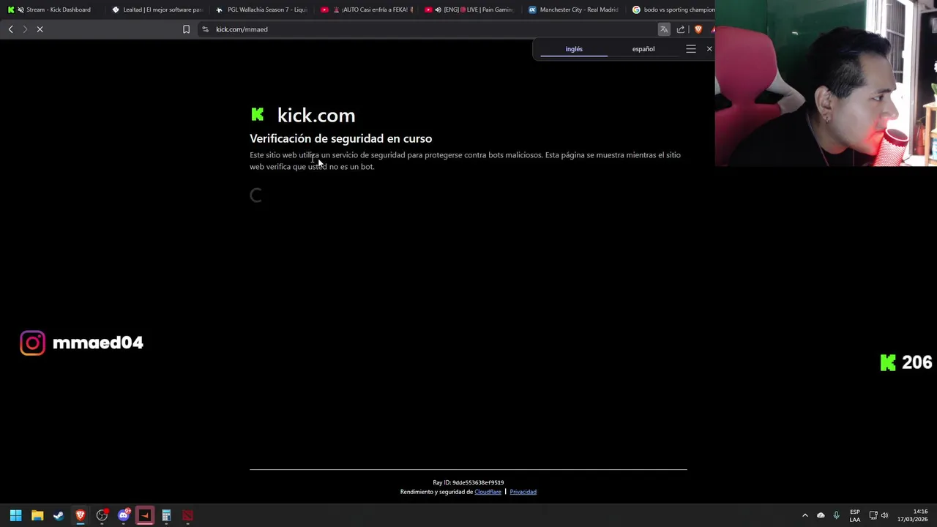
Task: Open File Explorer from the taskbar
Action: coord(37,515)
